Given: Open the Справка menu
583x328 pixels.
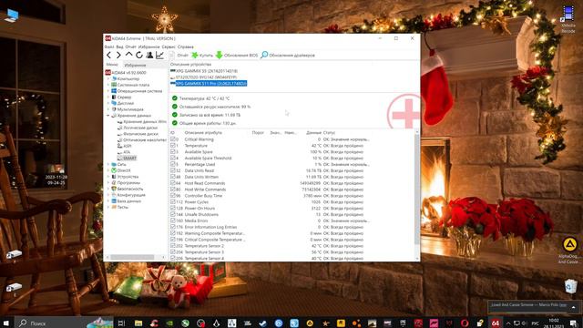Looking at the screenshot, I should point(186,46).
